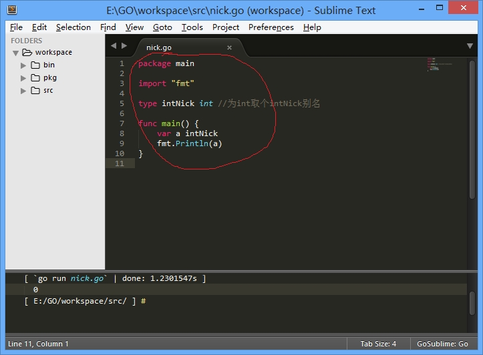The image size is (483, 355).
Task: Go to previous tab with left arrow
Action: click(x=114, y=46)
